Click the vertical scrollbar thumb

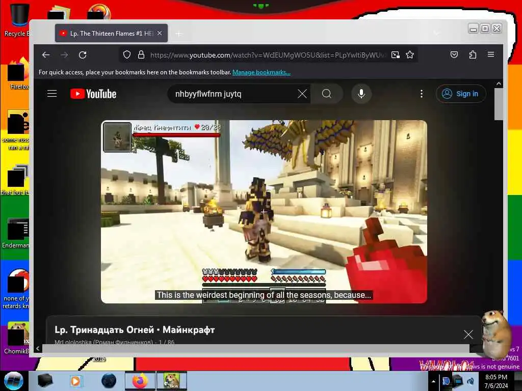click(499, 104)
